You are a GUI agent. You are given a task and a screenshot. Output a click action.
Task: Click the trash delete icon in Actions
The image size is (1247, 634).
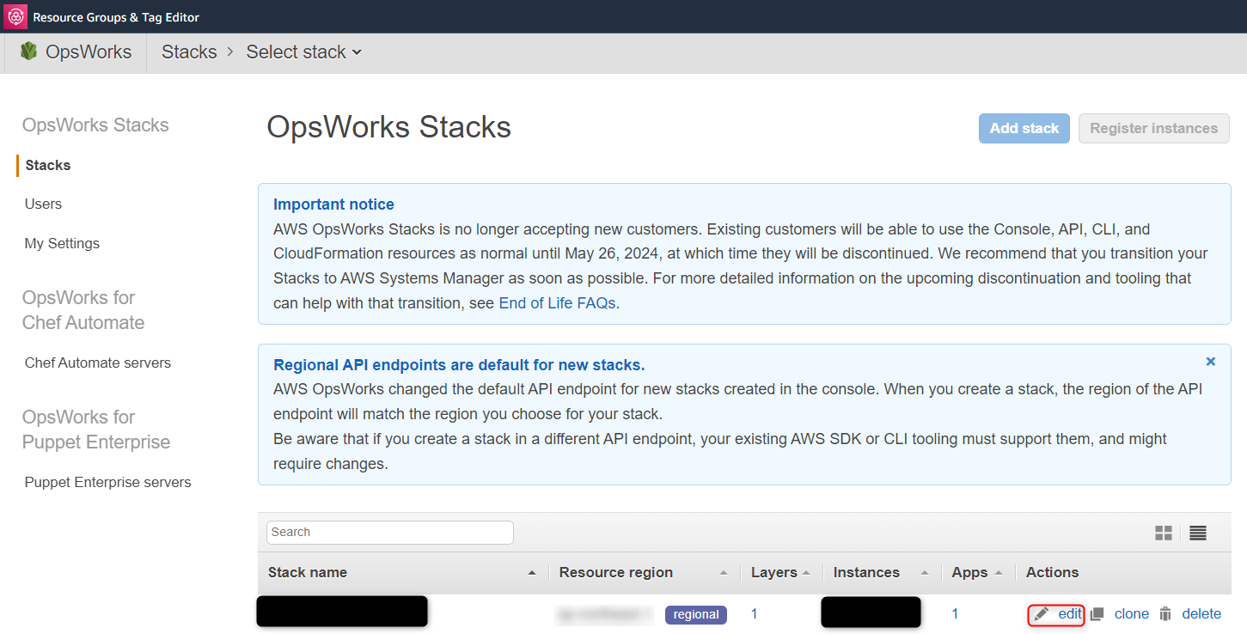click(x=1165, y=613)
